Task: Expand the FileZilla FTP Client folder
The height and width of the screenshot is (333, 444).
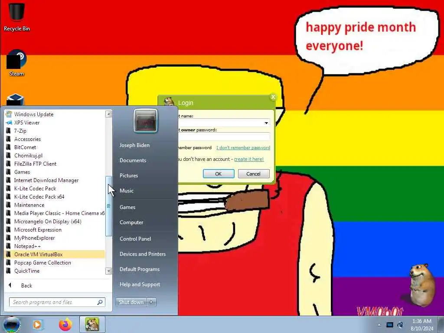Action: pyautogui.click(x=55, y=163)
